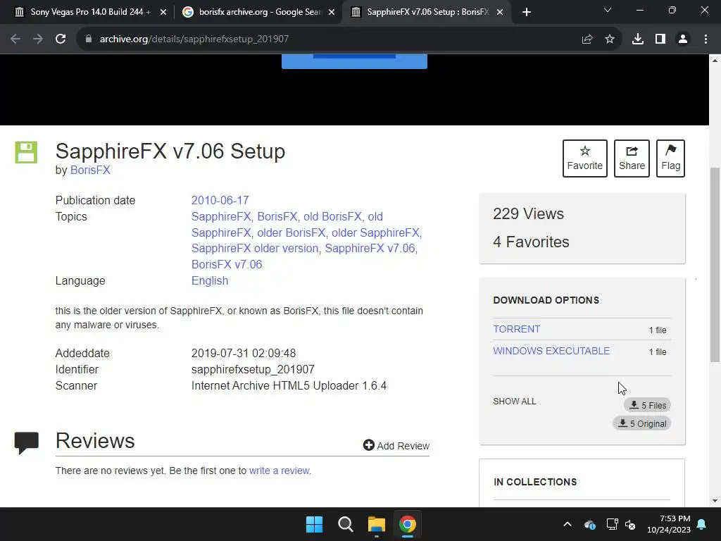Image resolution: width=721 pixels, height=541 pixels.
Task: Open the English language link
Action: click(210, 280)
